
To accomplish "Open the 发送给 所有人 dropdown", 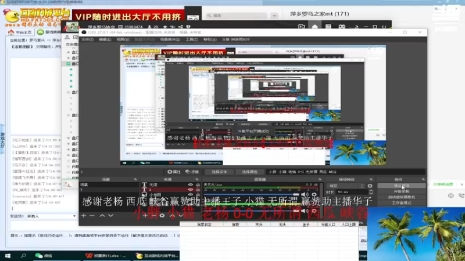I will (x=52, y=216).
